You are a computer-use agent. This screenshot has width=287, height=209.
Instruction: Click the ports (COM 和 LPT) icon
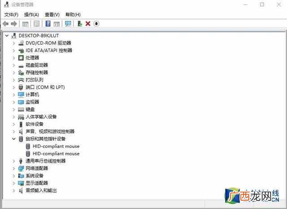[21, 87]
